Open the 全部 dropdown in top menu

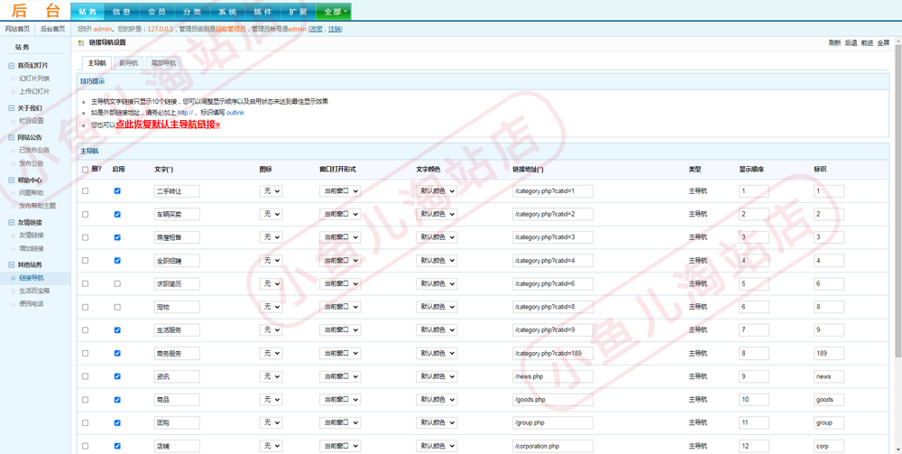(x=336, y=12)
